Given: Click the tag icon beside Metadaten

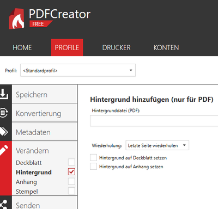Looking at the screenshot, I should pos(4,131).
